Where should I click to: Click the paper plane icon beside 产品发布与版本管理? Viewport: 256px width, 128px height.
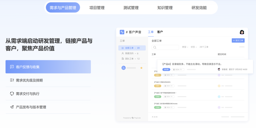(x=12, y=107)
